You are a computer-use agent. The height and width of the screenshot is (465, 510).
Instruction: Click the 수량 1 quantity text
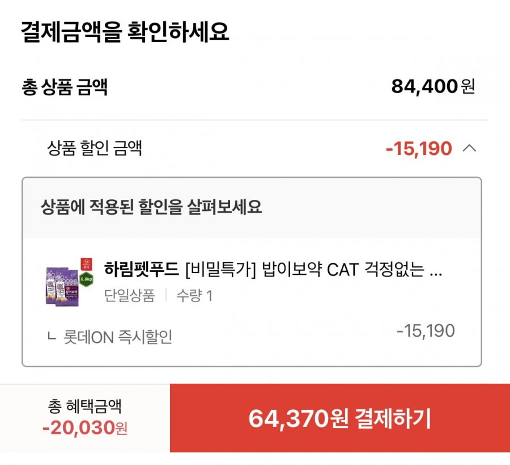(x=193, y=296)
